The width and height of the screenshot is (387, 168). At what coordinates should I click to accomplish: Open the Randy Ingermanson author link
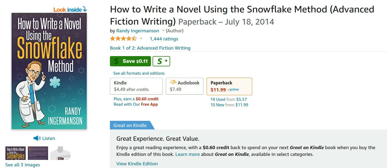pyautogui.click(x=137, y=31)
